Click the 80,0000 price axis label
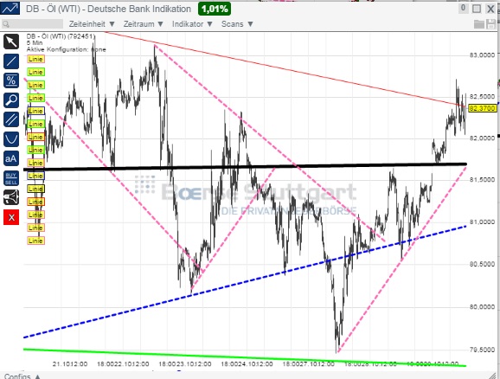The width and height of the screenshot is (500, 379). [483, 307]
